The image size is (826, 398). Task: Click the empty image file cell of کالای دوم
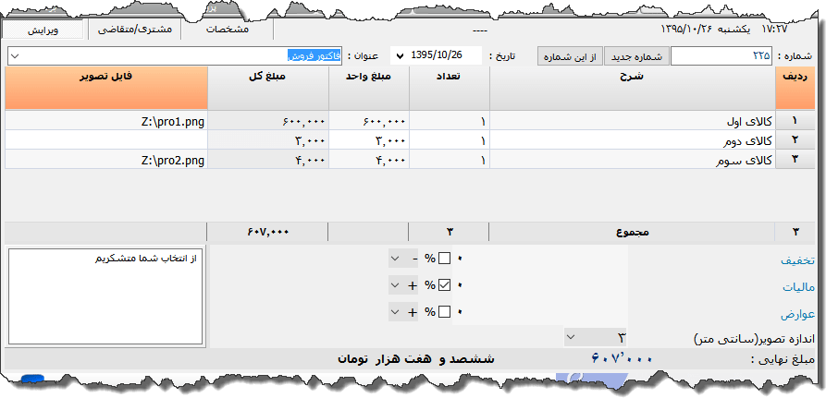(x=106, y=140)
